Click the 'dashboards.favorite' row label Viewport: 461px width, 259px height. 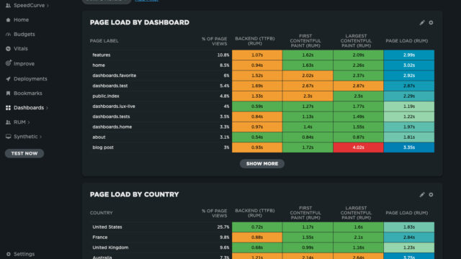click(x=114, y=76)
